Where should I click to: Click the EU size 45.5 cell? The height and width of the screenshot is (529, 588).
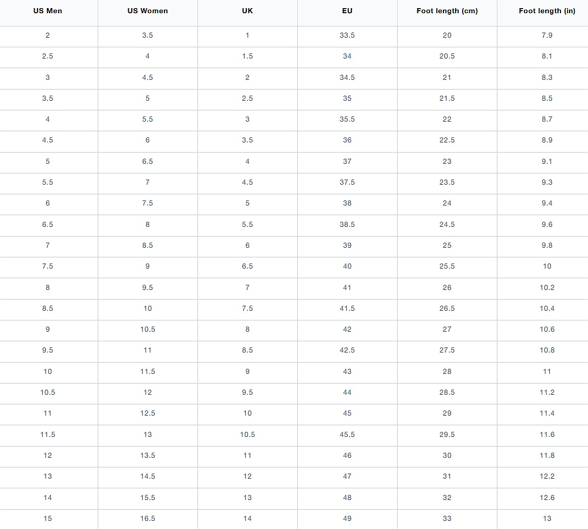point(347,434)
